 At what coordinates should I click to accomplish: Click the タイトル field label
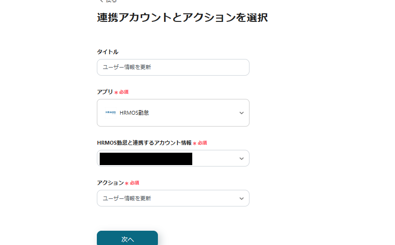coord(107,52)
